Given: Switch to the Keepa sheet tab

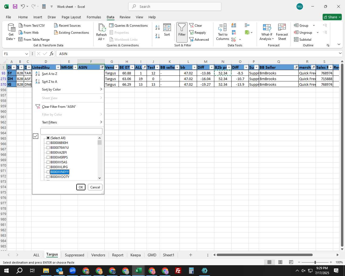Looking at the screenshot, I should pos(136,255).
